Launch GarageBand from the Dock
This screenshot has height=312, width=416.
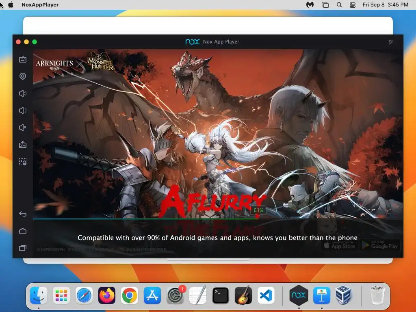tap(243, 295)
